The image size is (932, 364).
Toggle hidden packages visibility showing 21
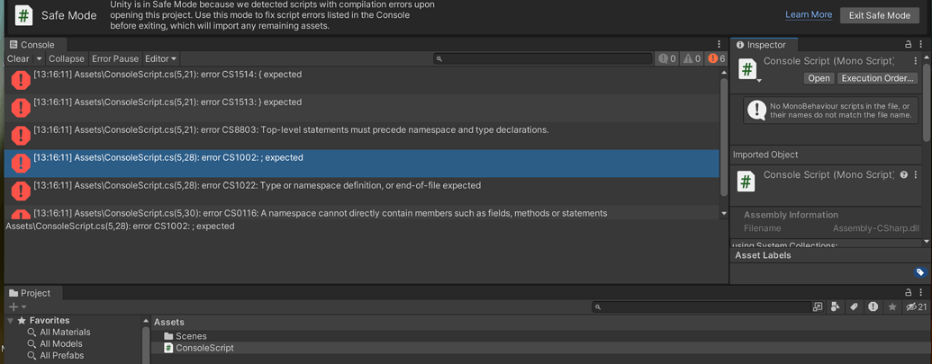[916, 306]
